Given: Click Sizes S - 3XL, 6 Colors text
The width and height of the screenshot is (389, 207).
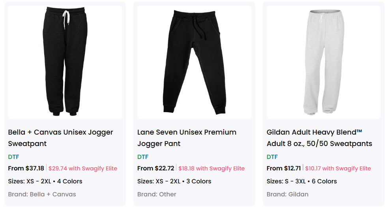Looking at the screenshot, I should (x=301, y=181).
